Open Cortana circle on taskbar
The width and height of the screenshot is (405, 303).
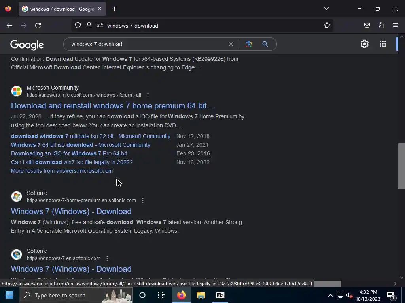pyautogui.click(x=142, y=295)
